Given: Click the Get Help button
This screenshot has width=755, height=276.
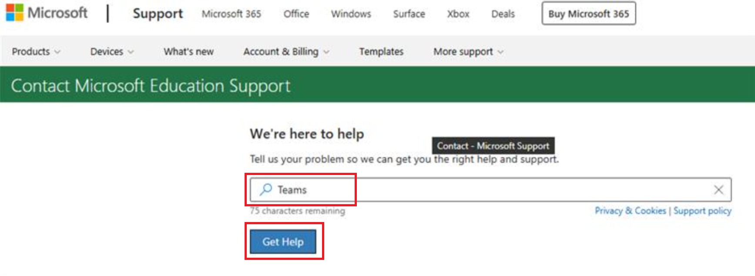Looking at the screenshot, I should [x=283, y=242].
